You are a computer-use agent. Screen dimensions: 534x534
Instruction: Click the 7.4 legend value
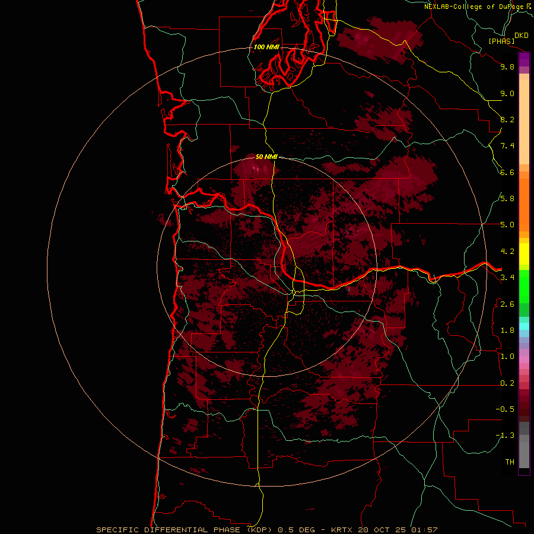click(507, 146)
